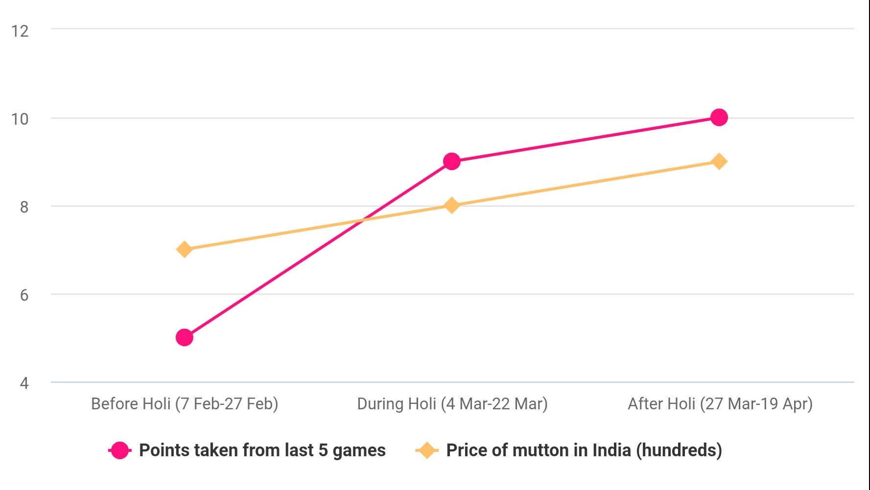Click the y-axis label 10
The height and width of the screenshot is (490, 870).
[x=20, y=119]
